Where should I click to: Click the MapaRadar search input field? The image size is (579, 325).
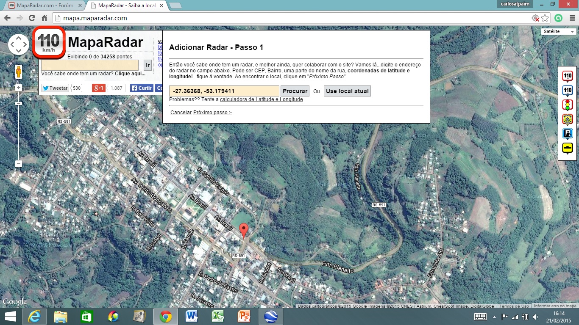[90, 65]
